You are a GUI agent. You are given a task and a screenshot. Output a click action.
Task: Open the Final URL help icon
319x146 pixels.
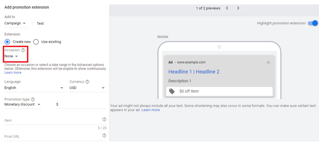[104, 135]
